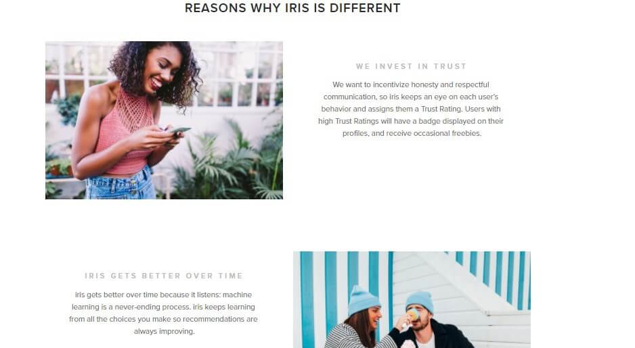
Task: Select the 'We Invest In Trust' subheading
Action: [411, 66]
